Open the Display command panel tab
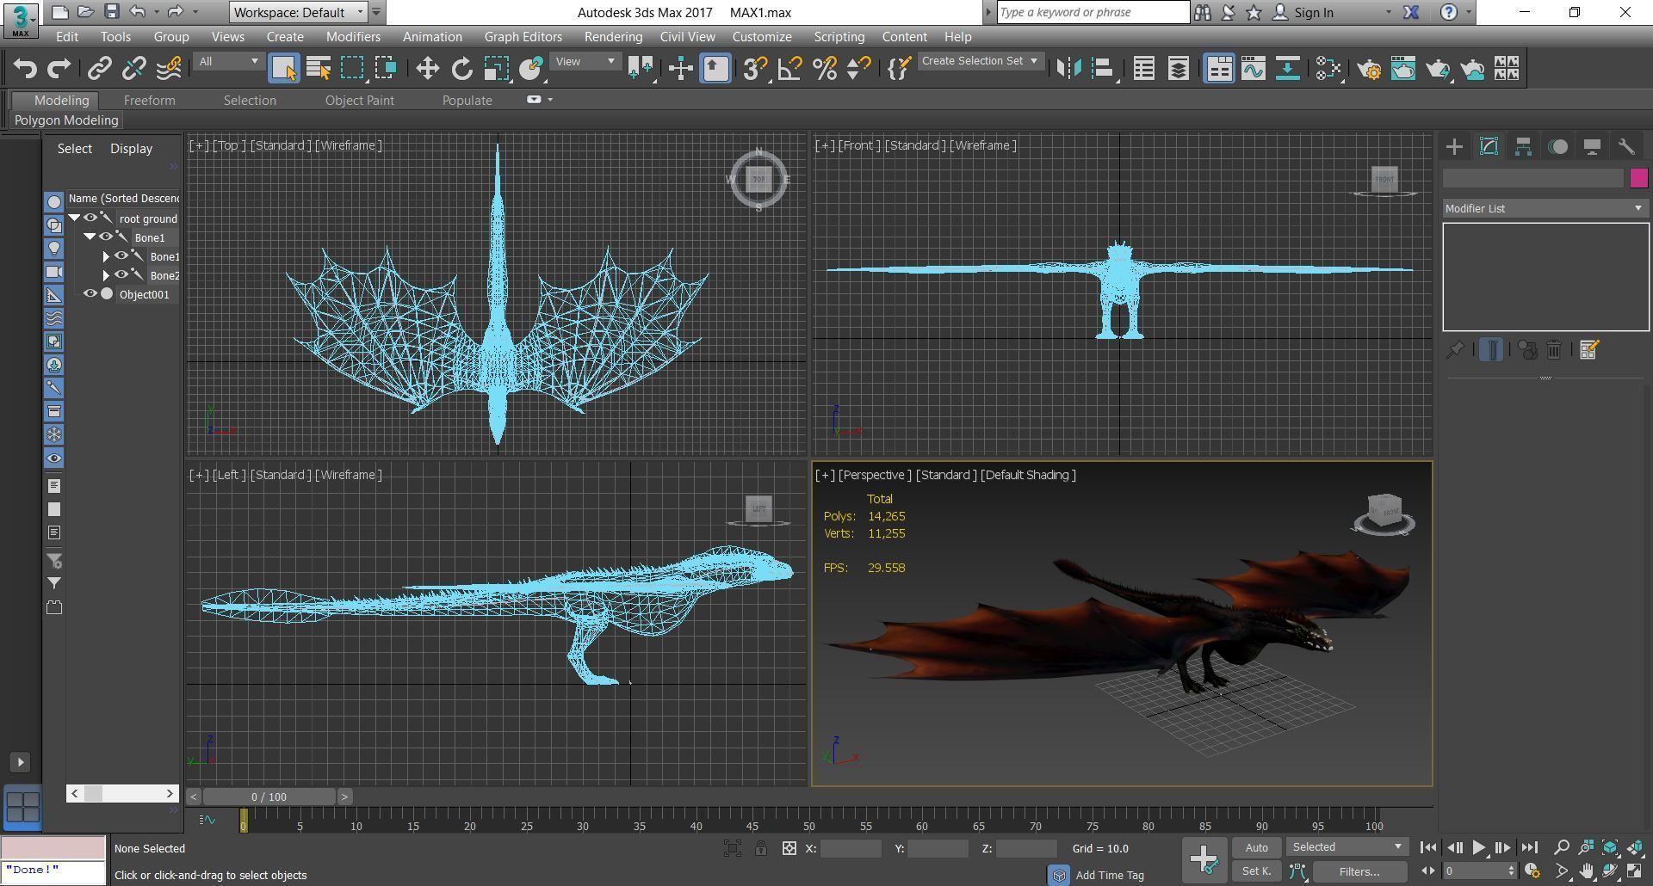 1592,146
